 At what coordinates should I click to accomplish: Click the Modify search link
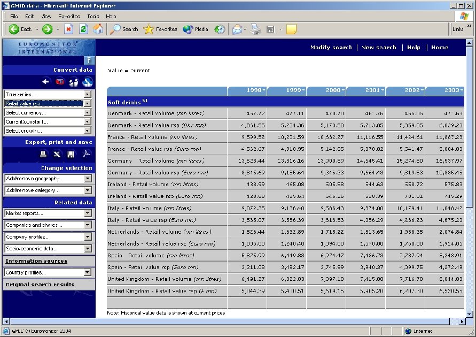coord(330,47)
